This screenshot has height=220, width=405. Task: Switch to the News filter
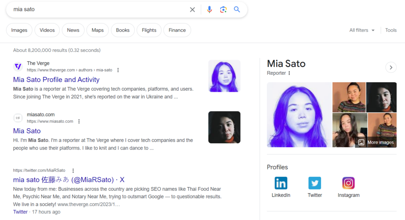(x=73, y=30)
